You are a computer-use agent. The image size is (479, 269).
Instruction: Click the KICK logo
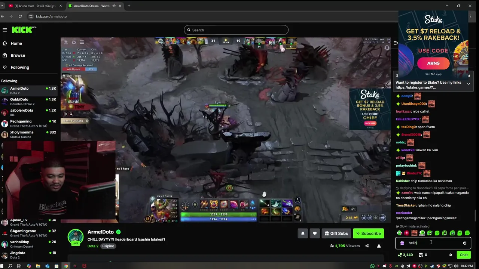(24, 30)
